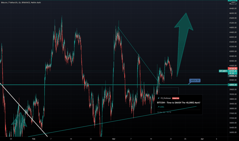The width and height of the screenshot is (239, 141).
Task: Click the 24 date label on the time axis
Action: 11,139
